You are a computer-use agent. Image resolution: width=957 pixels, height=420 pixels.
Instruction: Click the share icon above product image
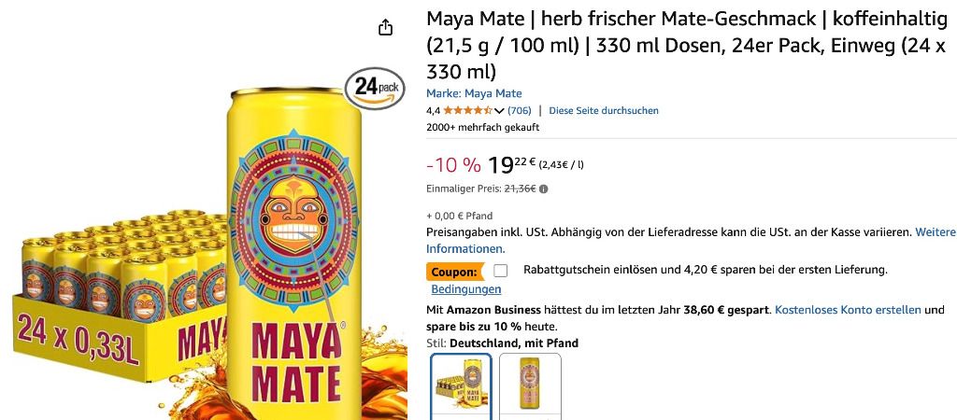click(x=385, y=27)
